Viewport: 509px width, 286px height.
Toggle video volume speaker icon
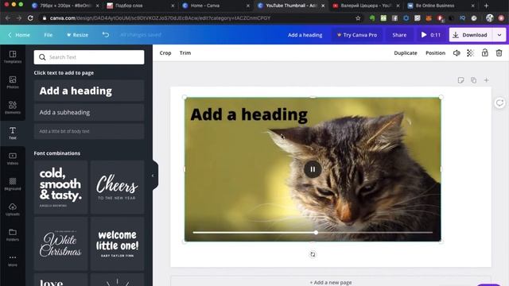(457, 53)
